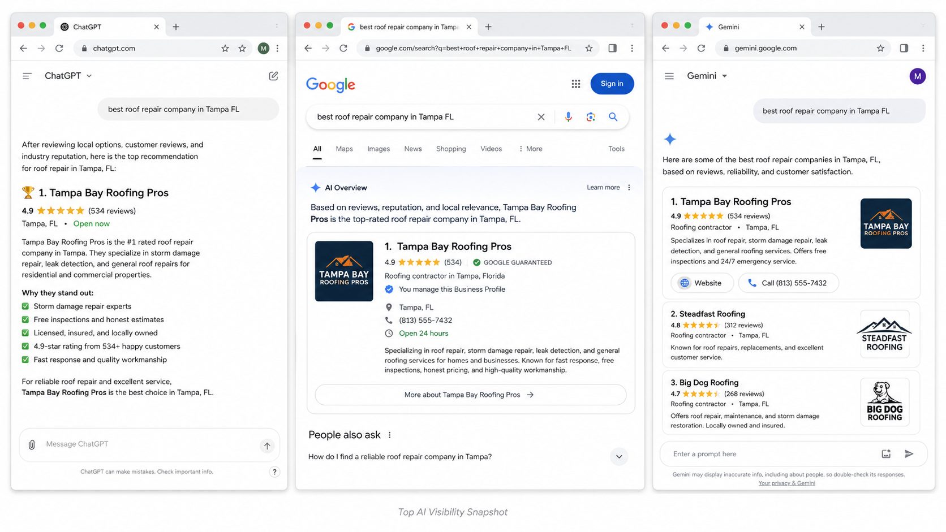
Task: Send the ChatGPT message with arrow button
Action: [x=267, y=446]
